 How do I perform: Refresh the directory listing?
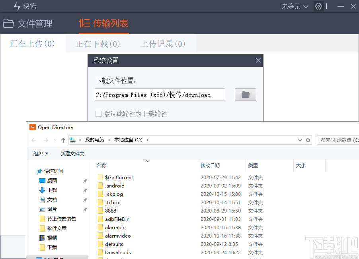308,140
